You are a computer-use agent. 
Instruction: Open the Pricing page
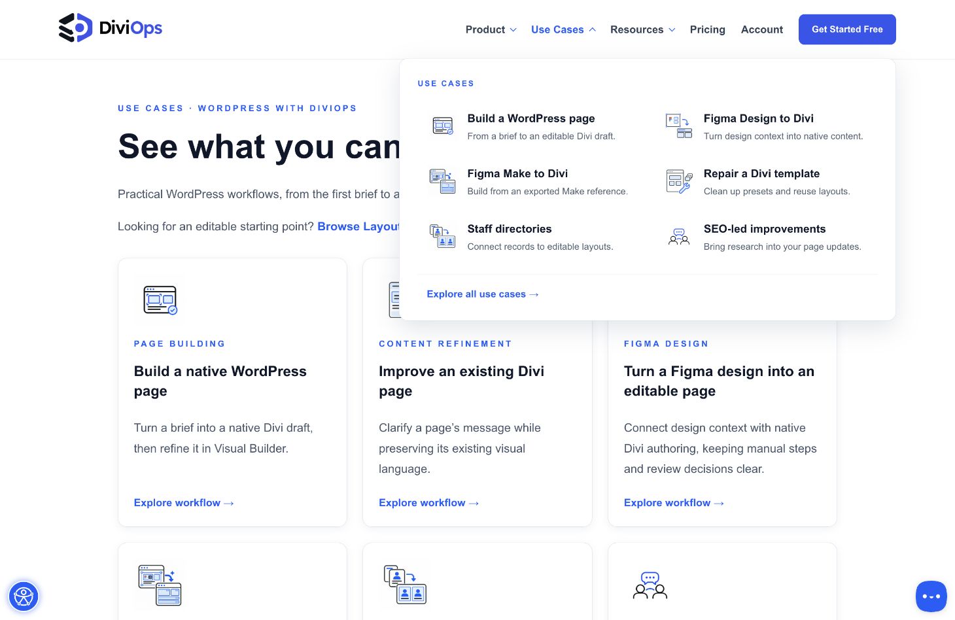point(708,29)
